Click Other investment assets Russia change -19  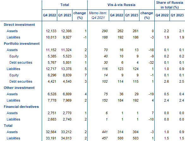tap(151, 94)
